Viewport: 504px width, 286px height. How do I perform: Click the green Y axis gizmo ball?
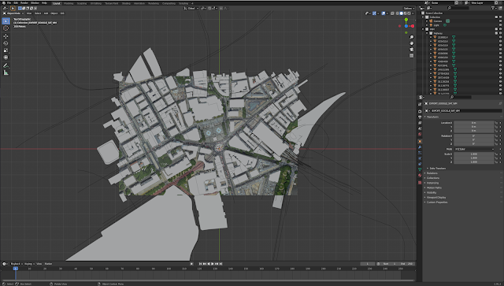pos(406,20)
